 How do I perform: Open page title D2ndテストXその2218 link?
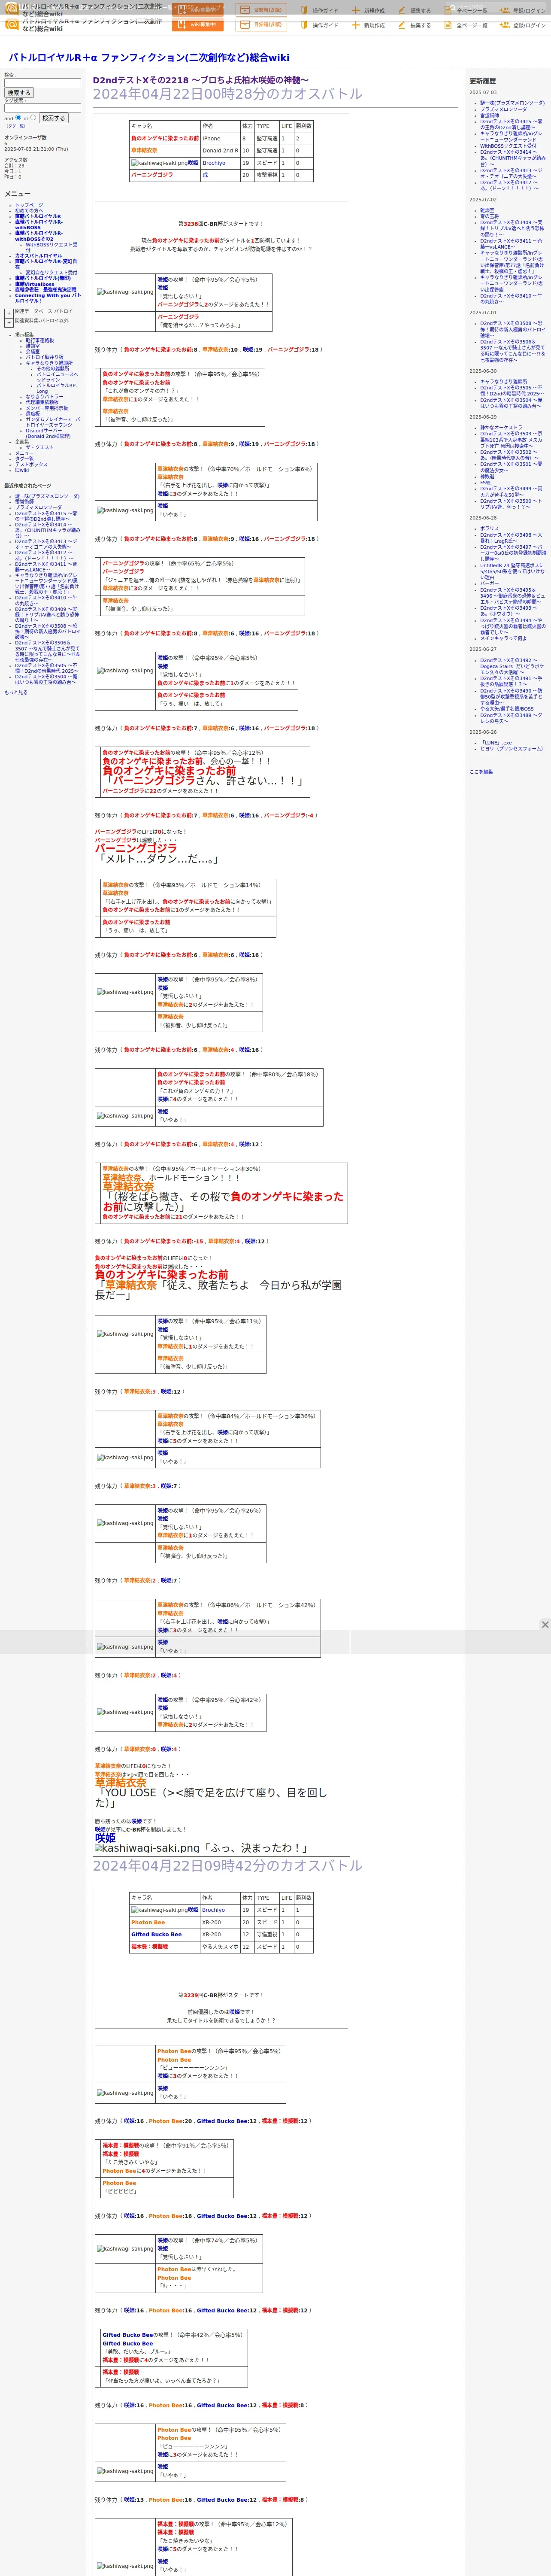[201, 80]
